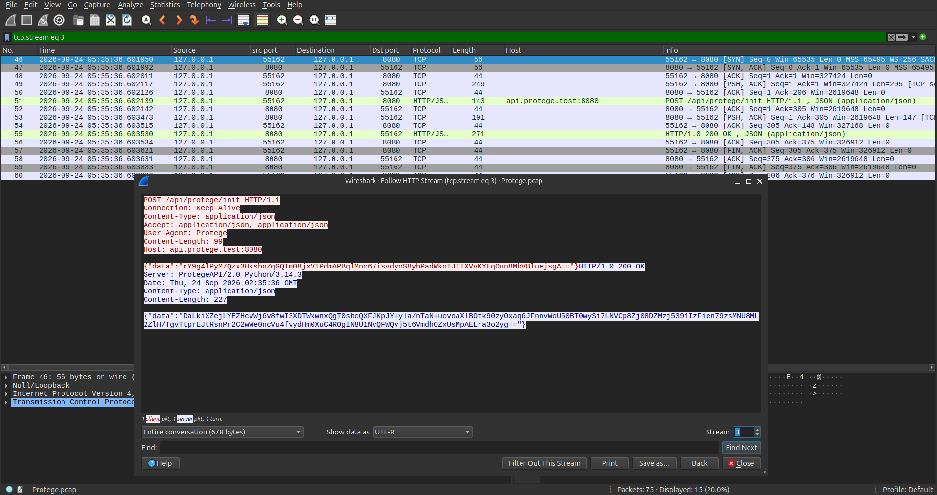Image resolution: width=937 pixels, height=495 pixels.
Task: Restart the current capture
Action: 43,20
